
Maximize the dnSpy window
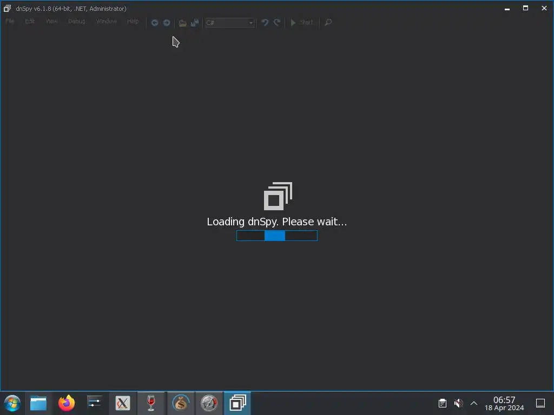(525, 8)
